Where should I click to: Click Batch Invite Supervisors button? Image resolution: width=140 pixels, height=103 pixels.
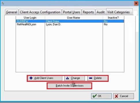click(x=69, y=86)
